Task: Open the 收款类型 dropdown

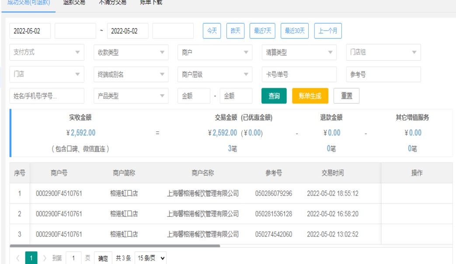Action: point(131,52)
